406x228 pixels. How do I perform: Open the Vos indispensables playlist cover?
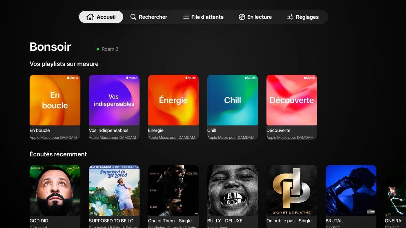(114, 100)
